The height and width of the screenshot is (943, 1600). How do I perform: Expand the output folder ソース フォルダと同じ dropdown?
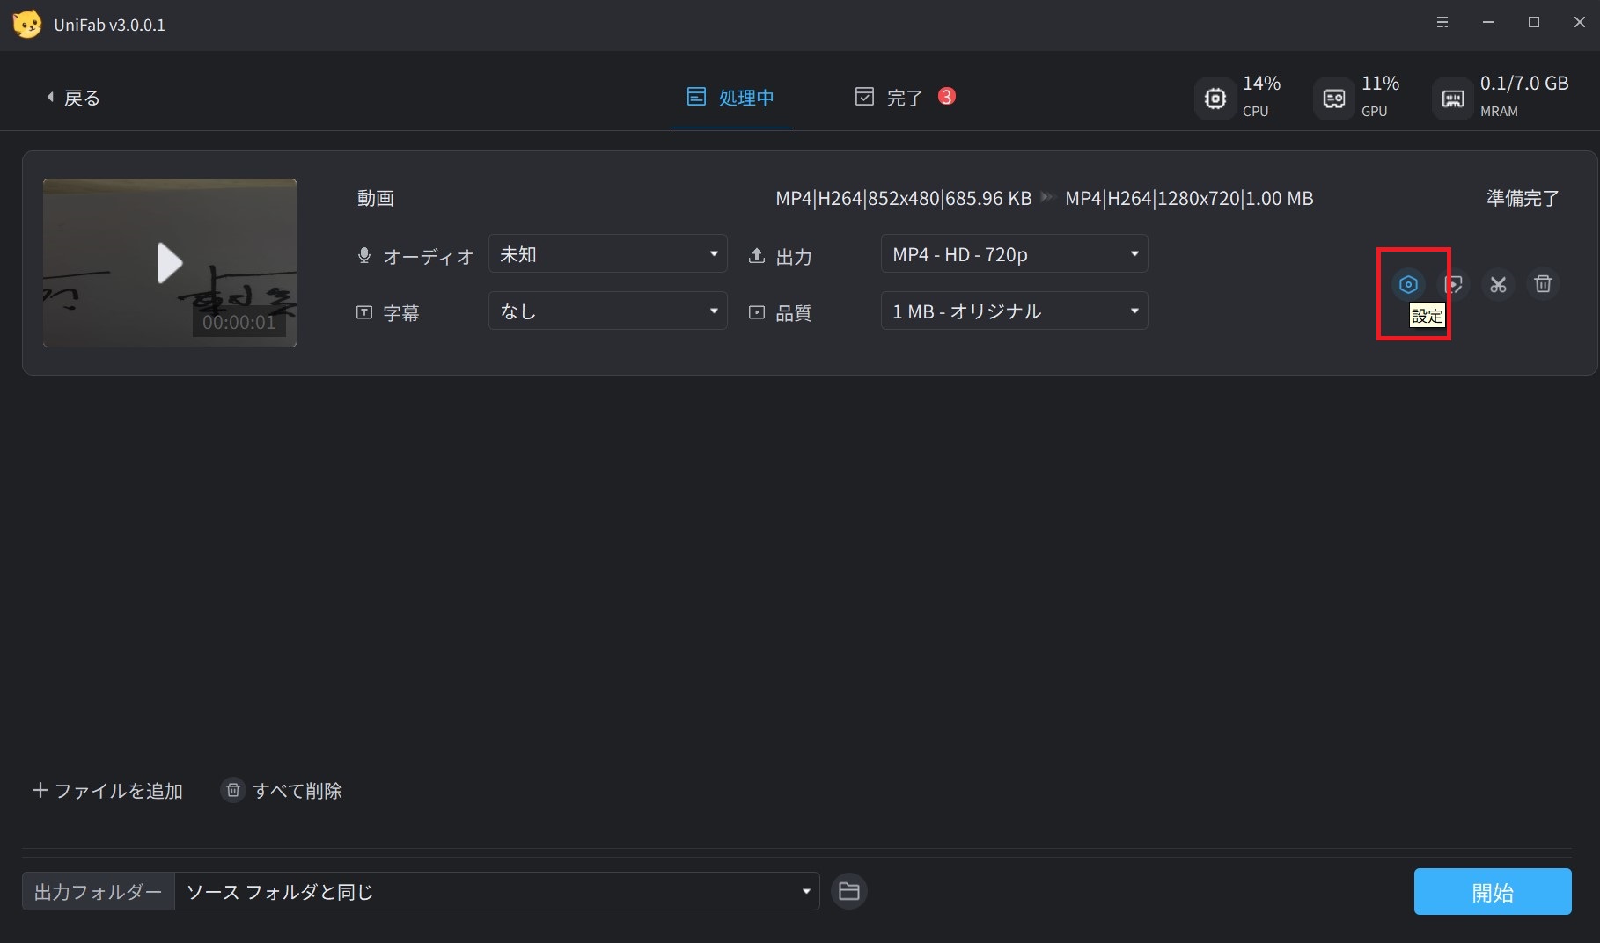497,891
